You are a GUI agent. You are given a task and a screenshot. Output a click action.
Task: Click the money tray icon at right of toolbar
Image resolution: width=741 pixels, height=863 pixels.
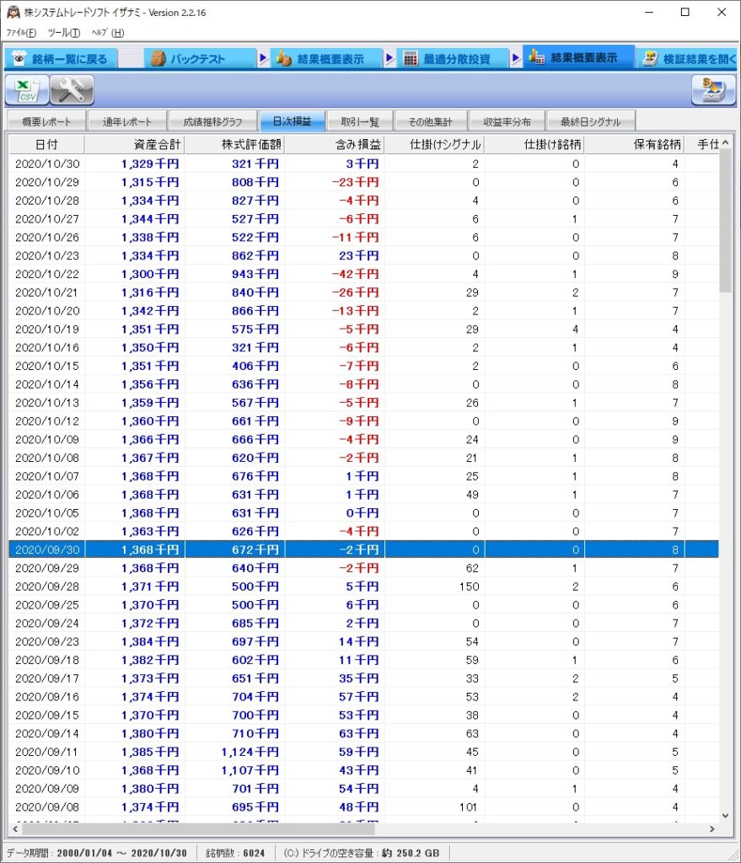pos(713,89)
